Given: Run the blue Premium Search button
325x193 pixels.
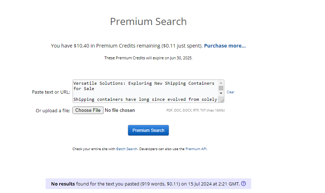Looking at the screenshot, I should 148,130.
